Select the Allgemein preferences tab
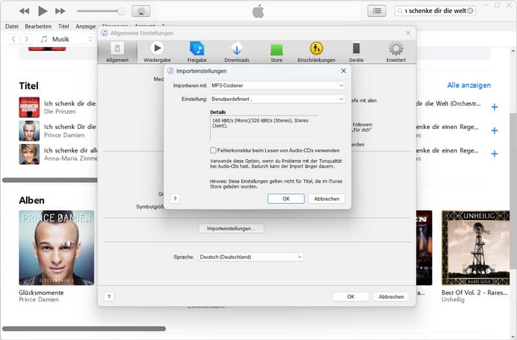This screenshot has height=340, width=517. click(118, 52)
